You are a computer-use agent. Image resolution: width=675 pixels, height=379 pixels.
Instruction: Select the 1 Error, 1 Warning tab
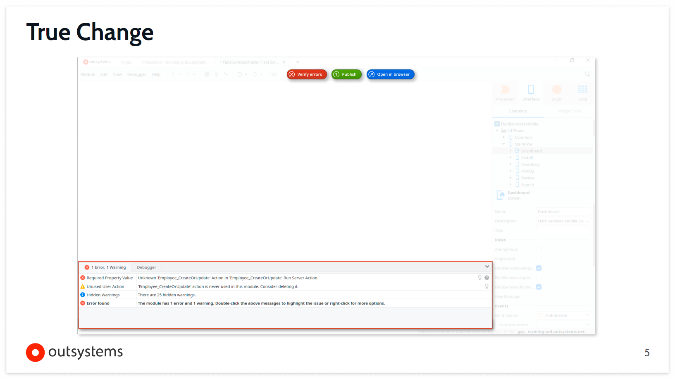105,267
